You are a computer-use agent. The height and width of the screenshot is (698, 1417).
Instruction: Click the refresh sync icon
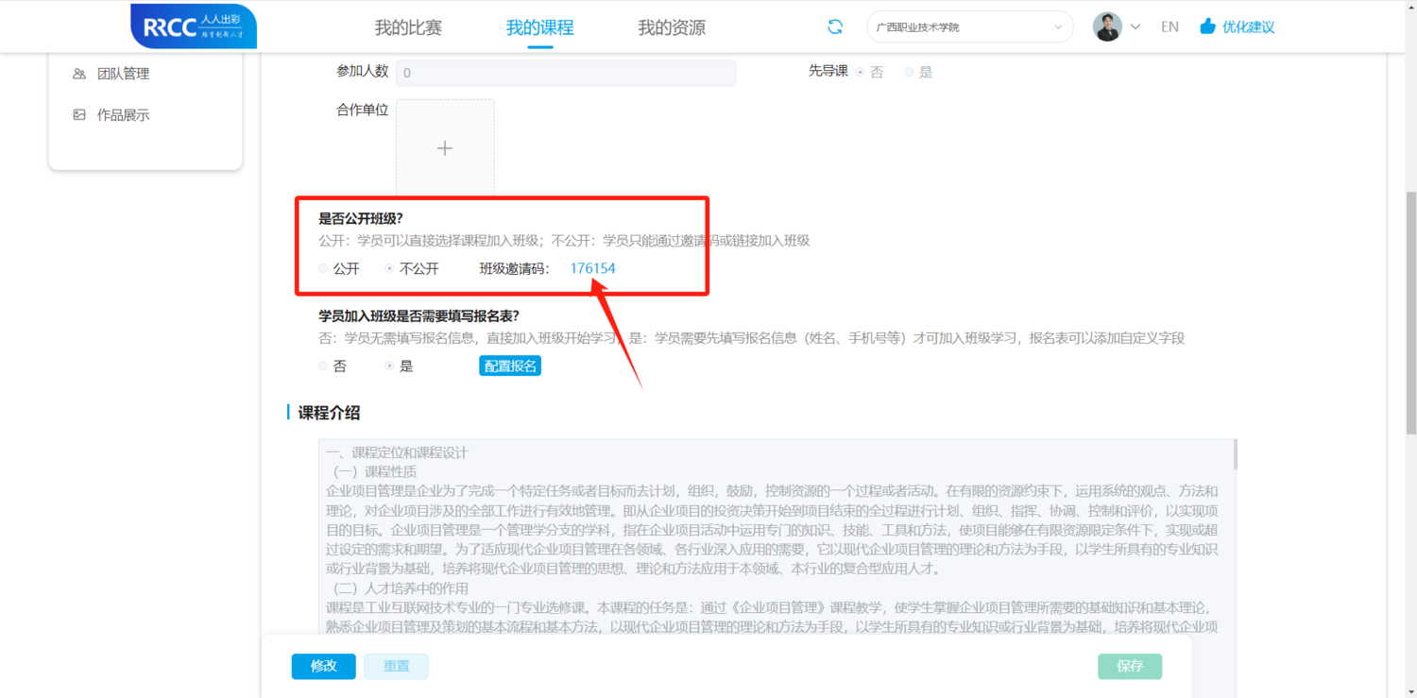pyautogui.click(x=835, y=26)
